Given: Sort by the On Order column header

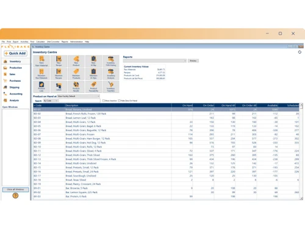Looking at the screenshot, I should click(x=204, y=106).
